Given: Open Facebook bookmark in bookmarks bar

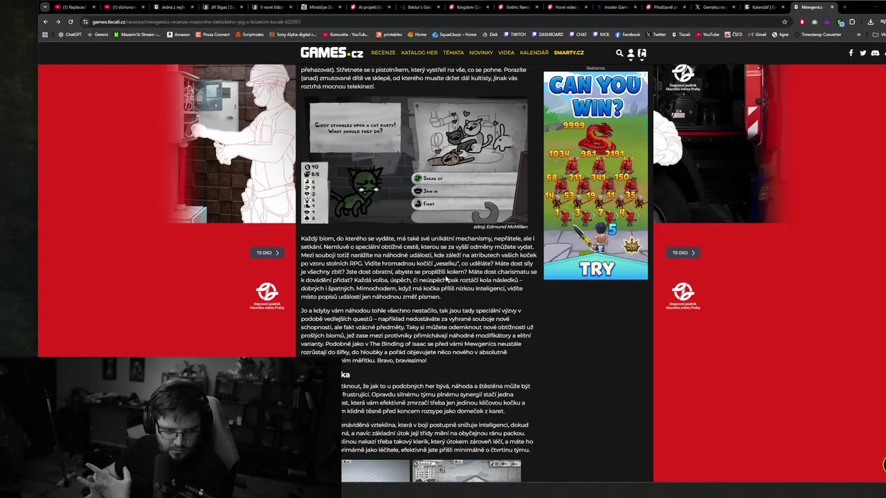Looking at the screenshot, I should tap(627, 34).
